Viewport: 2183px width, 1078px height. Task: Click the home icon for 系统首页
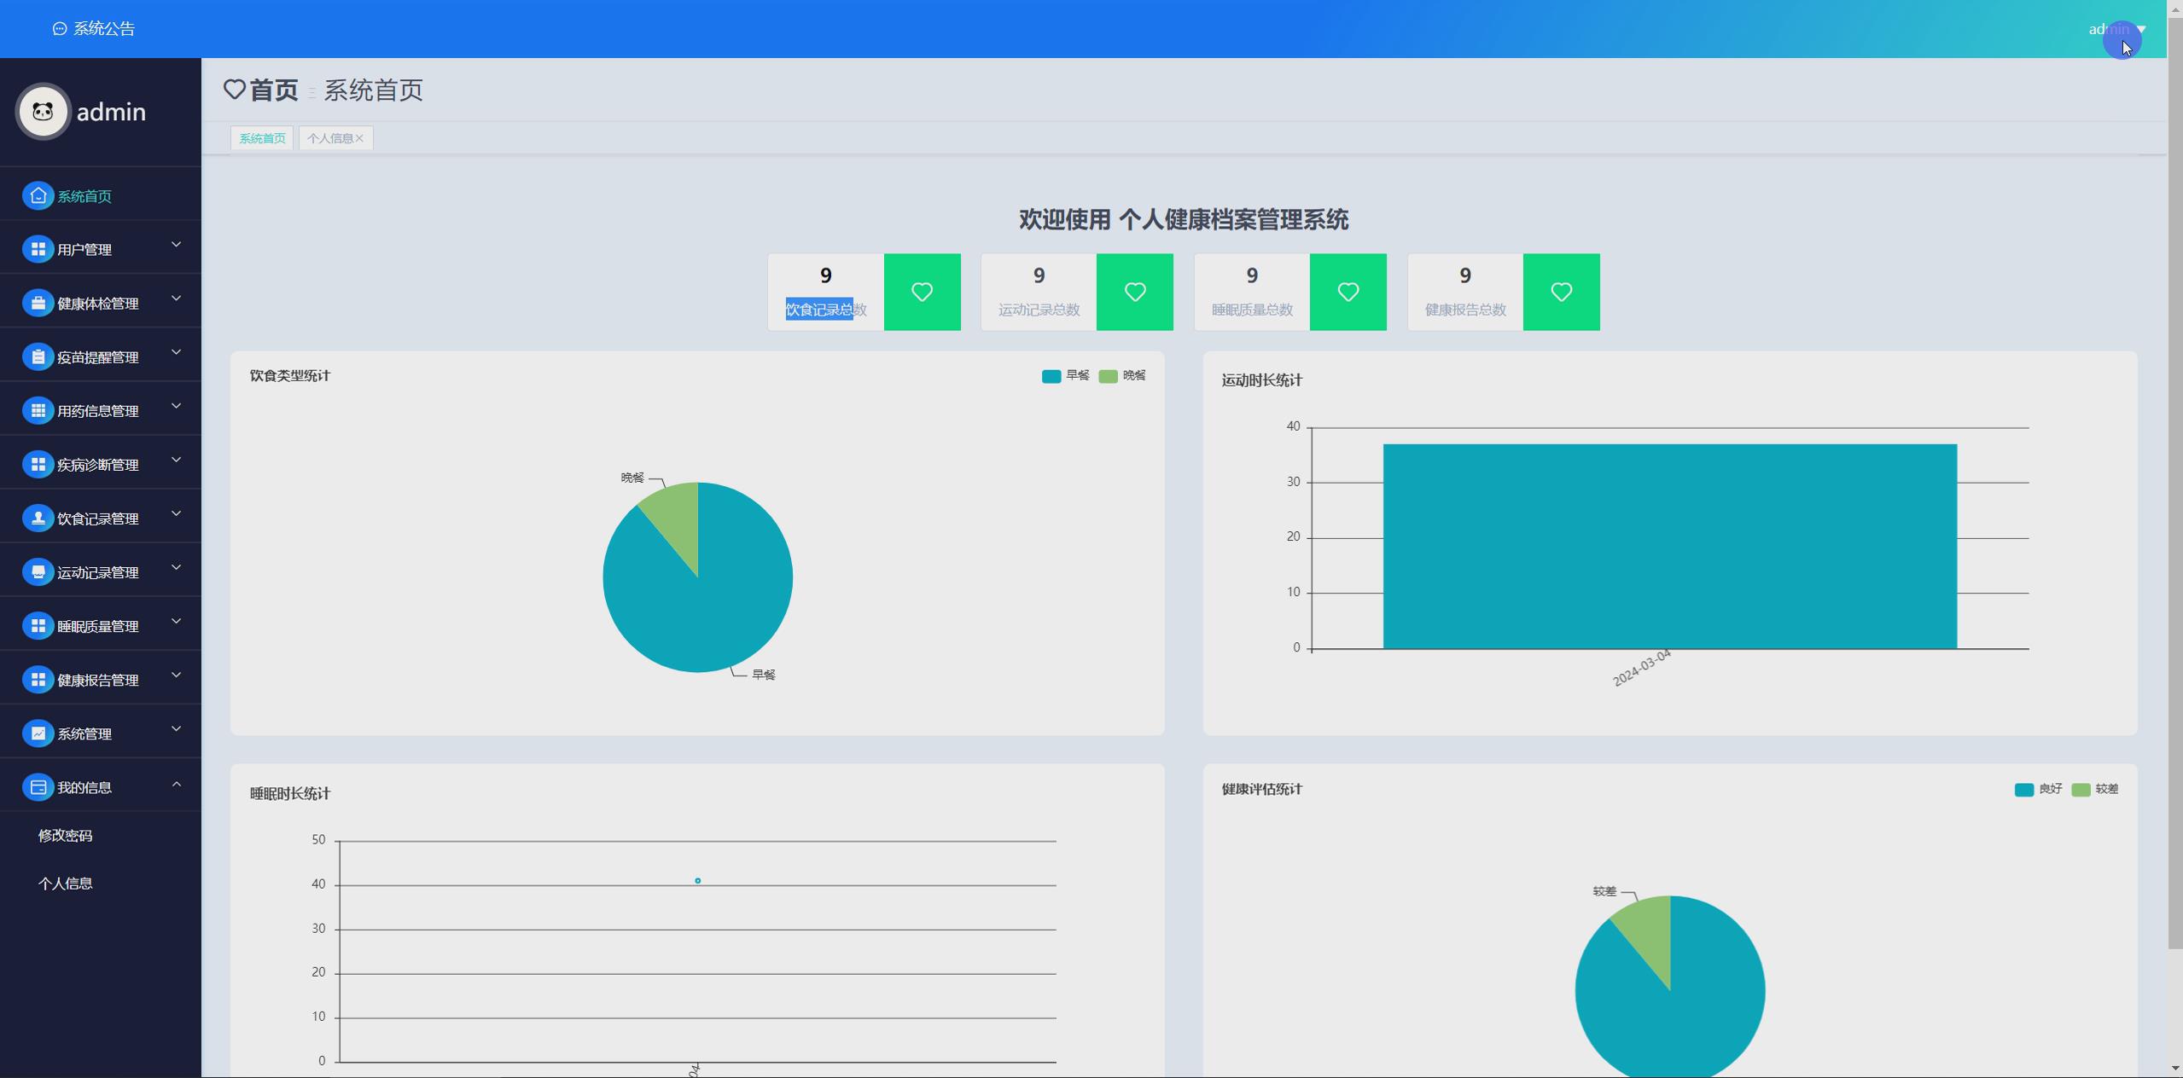38,196
